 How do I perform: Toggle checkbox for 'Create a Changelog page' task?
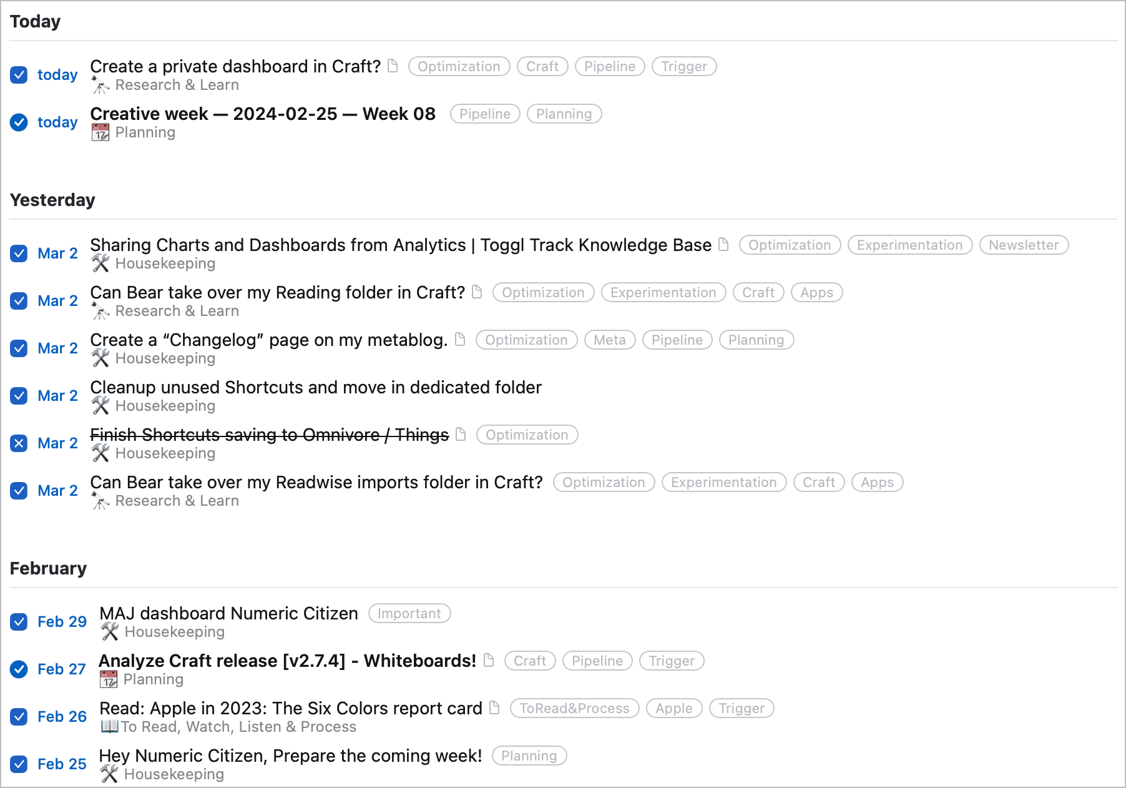coord(19,348)
